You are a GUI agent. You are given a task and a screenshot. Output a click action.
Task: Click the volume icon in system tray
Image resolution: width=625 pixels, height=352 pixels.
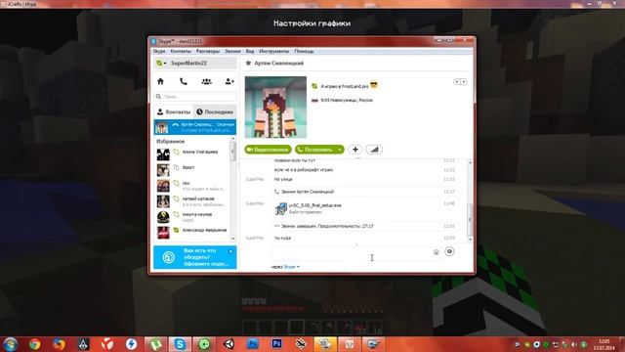point(574,344)
